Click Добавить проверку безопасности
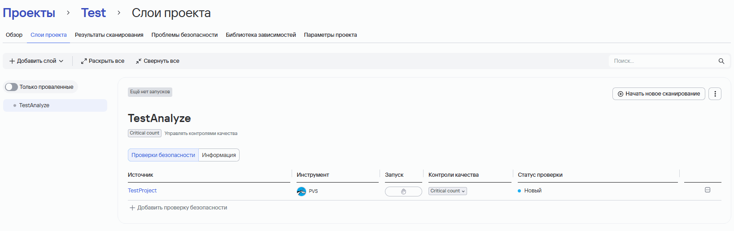The width and height of the screenshot is (734, 231). click(178, 208)
